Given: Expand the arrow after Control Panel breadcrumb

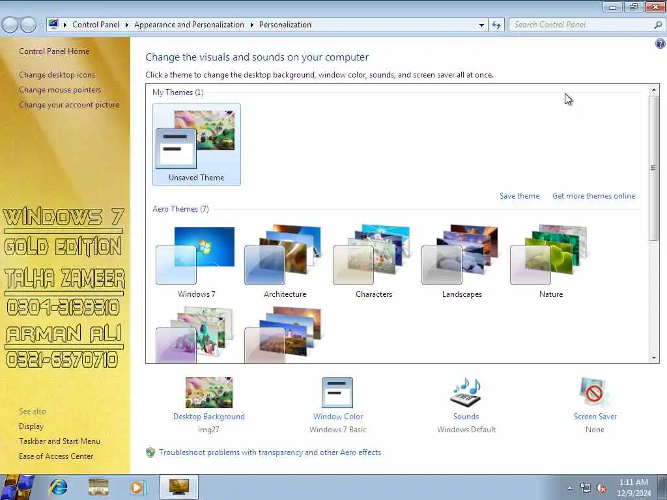Looking at the screenshot, I should pyautogui.click(x=127, y=25).
